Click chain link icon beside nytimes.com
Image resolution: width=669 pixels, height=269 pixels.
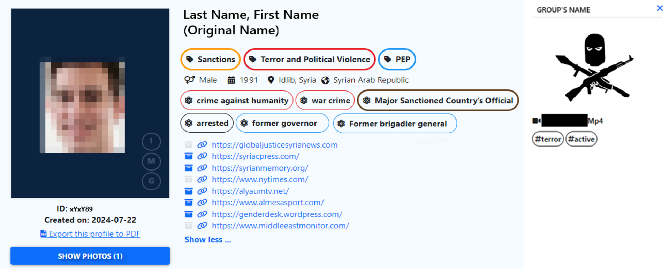pos(202,180)
